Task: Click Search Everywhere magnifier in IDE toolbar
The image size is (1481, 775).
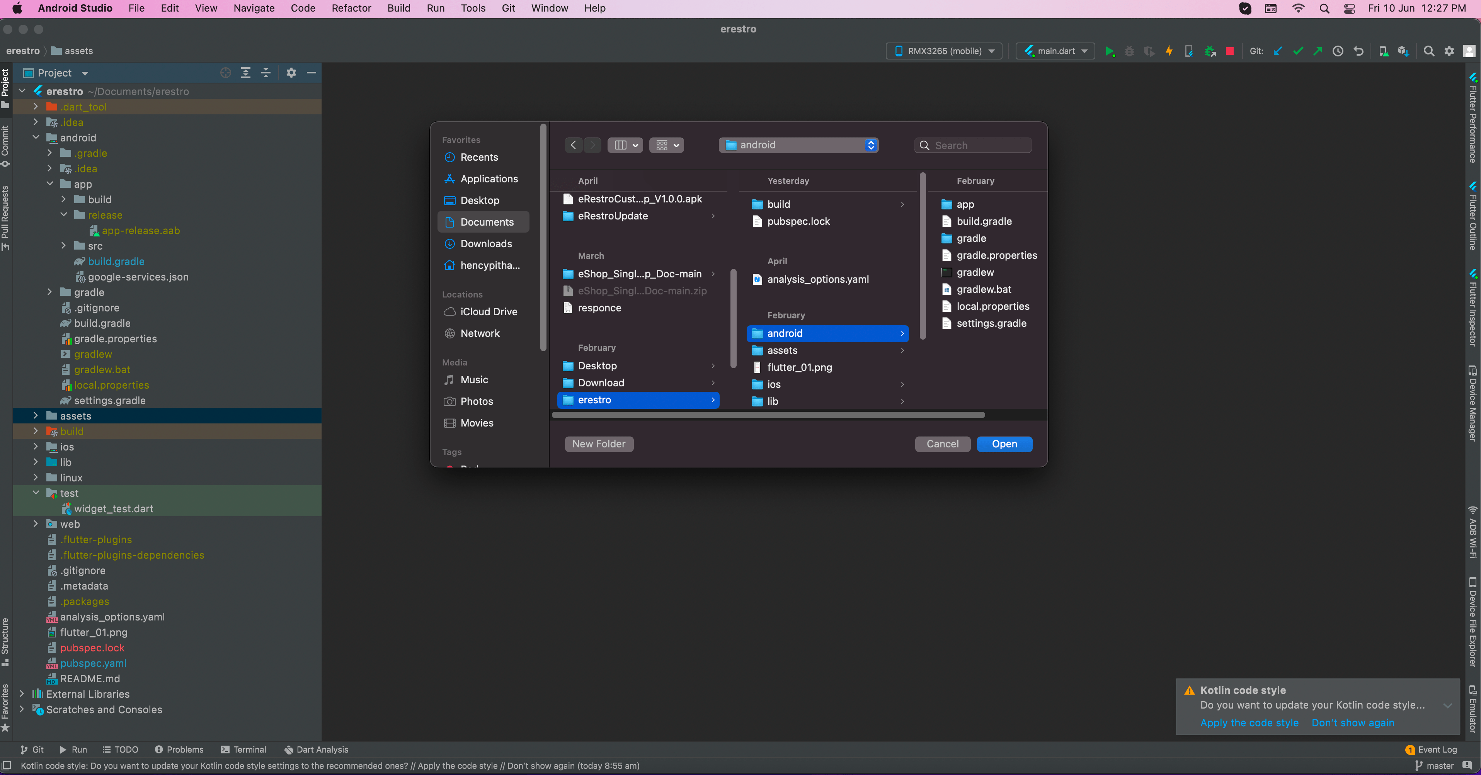Action: pyautogui.click(x=1429, y=51)
